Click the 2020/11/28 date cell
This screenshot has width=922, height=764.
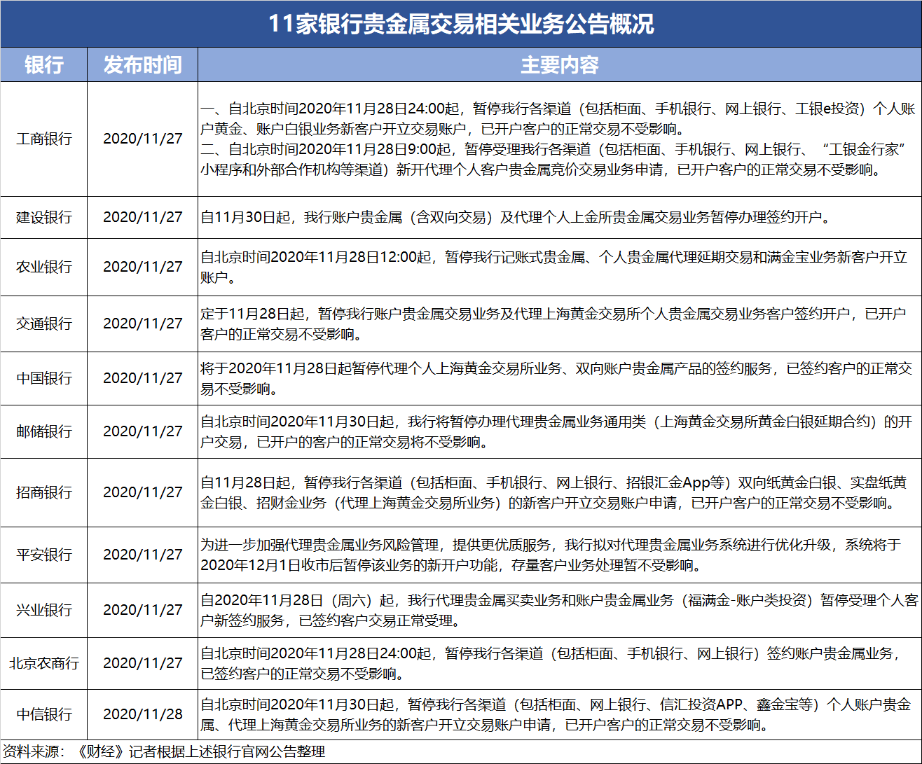[143, 714]
